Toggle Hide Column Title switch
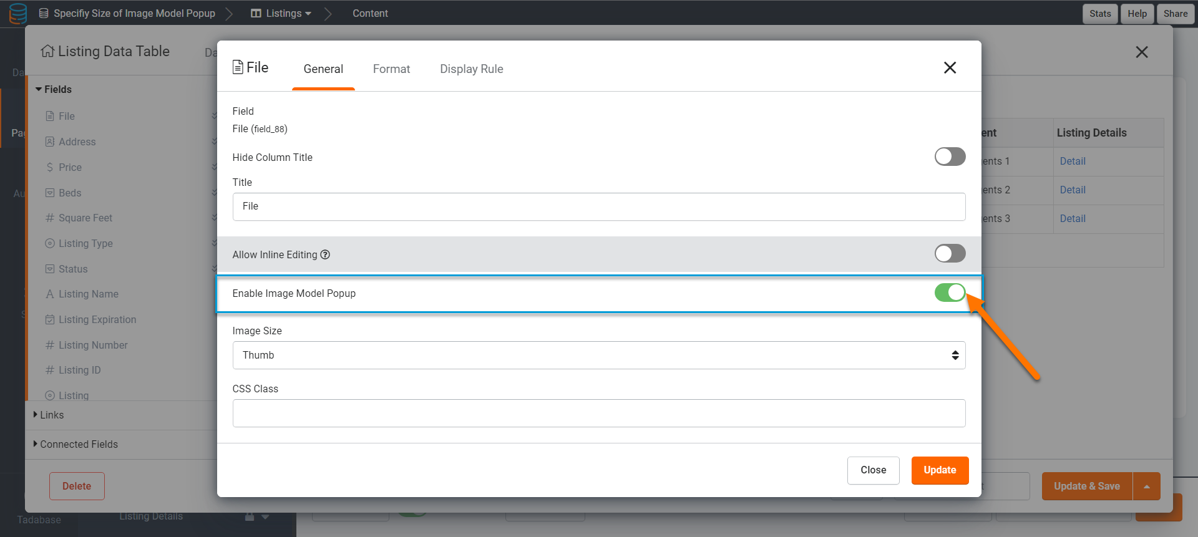The image size is (1198, 537). pos(949,157)
